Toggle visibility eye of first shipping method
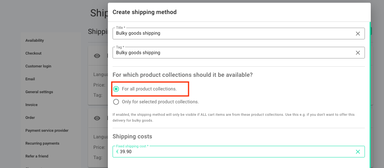The image size is (384, 168). pos(97,56)
